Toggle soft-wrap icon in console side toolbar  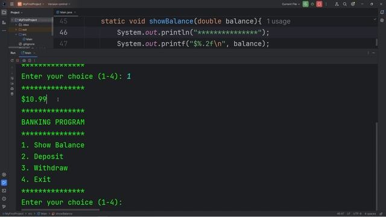(12, 78)
